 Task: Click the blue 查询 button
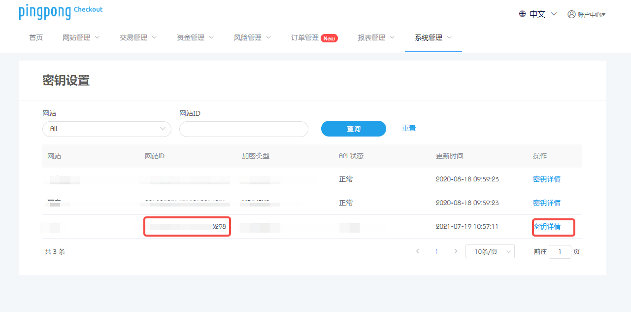point(353,129)
